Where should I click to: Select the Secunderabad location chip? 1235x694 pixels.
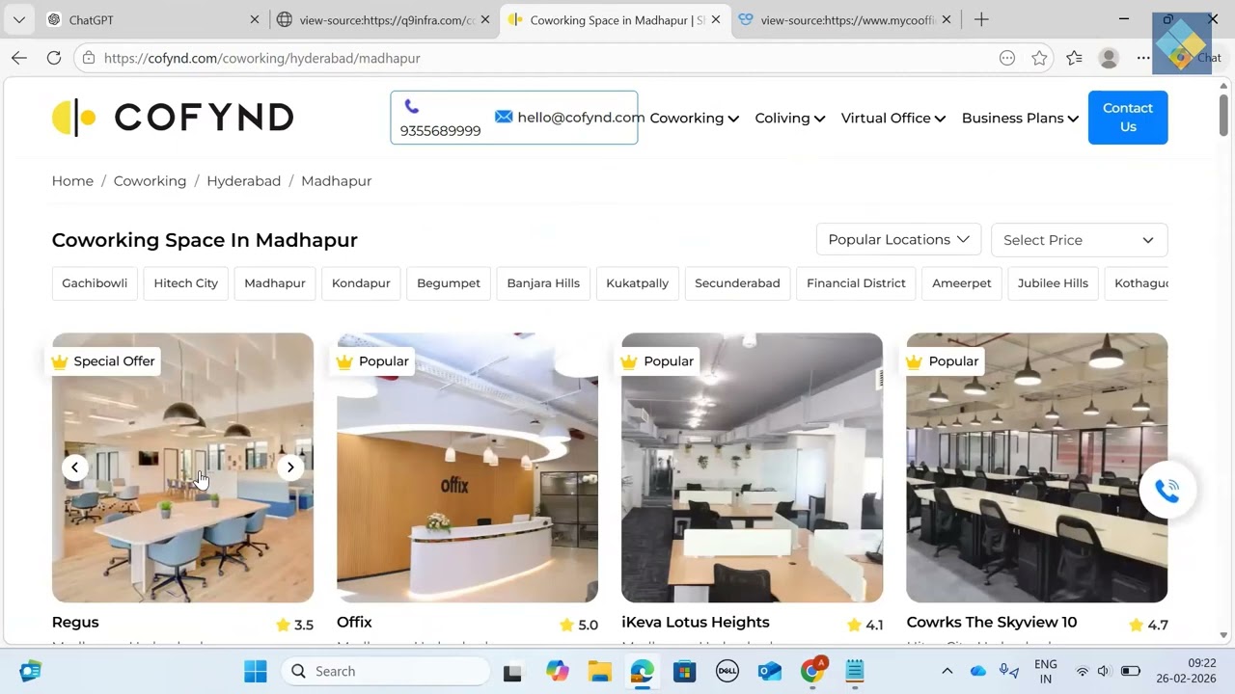(x=737, y=283)
